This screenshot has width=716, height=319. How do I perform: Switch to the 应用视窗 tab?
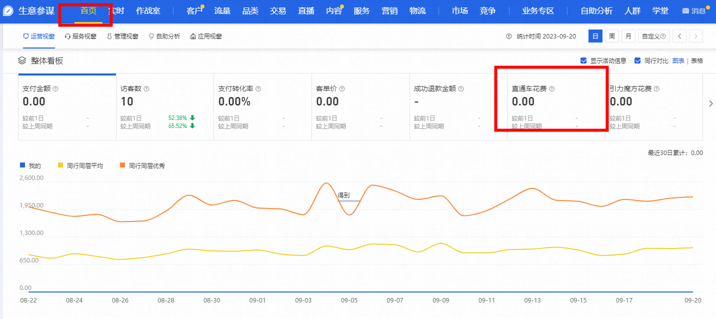(x=206, y=36)
